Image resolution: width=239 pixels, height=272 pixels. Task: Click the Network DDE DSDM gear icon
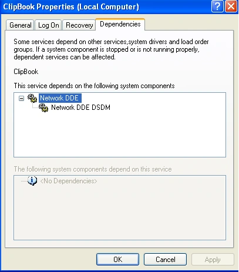click(43, 108)
